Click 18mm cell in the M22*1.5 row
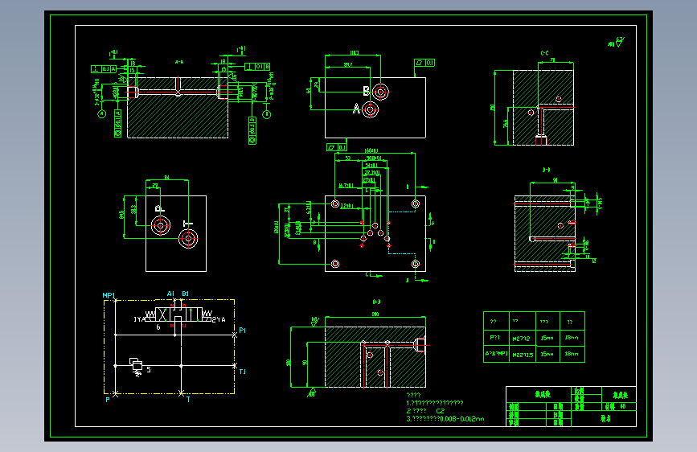The height and width of the screenshot is (452, 697). (x=572, y=354)
